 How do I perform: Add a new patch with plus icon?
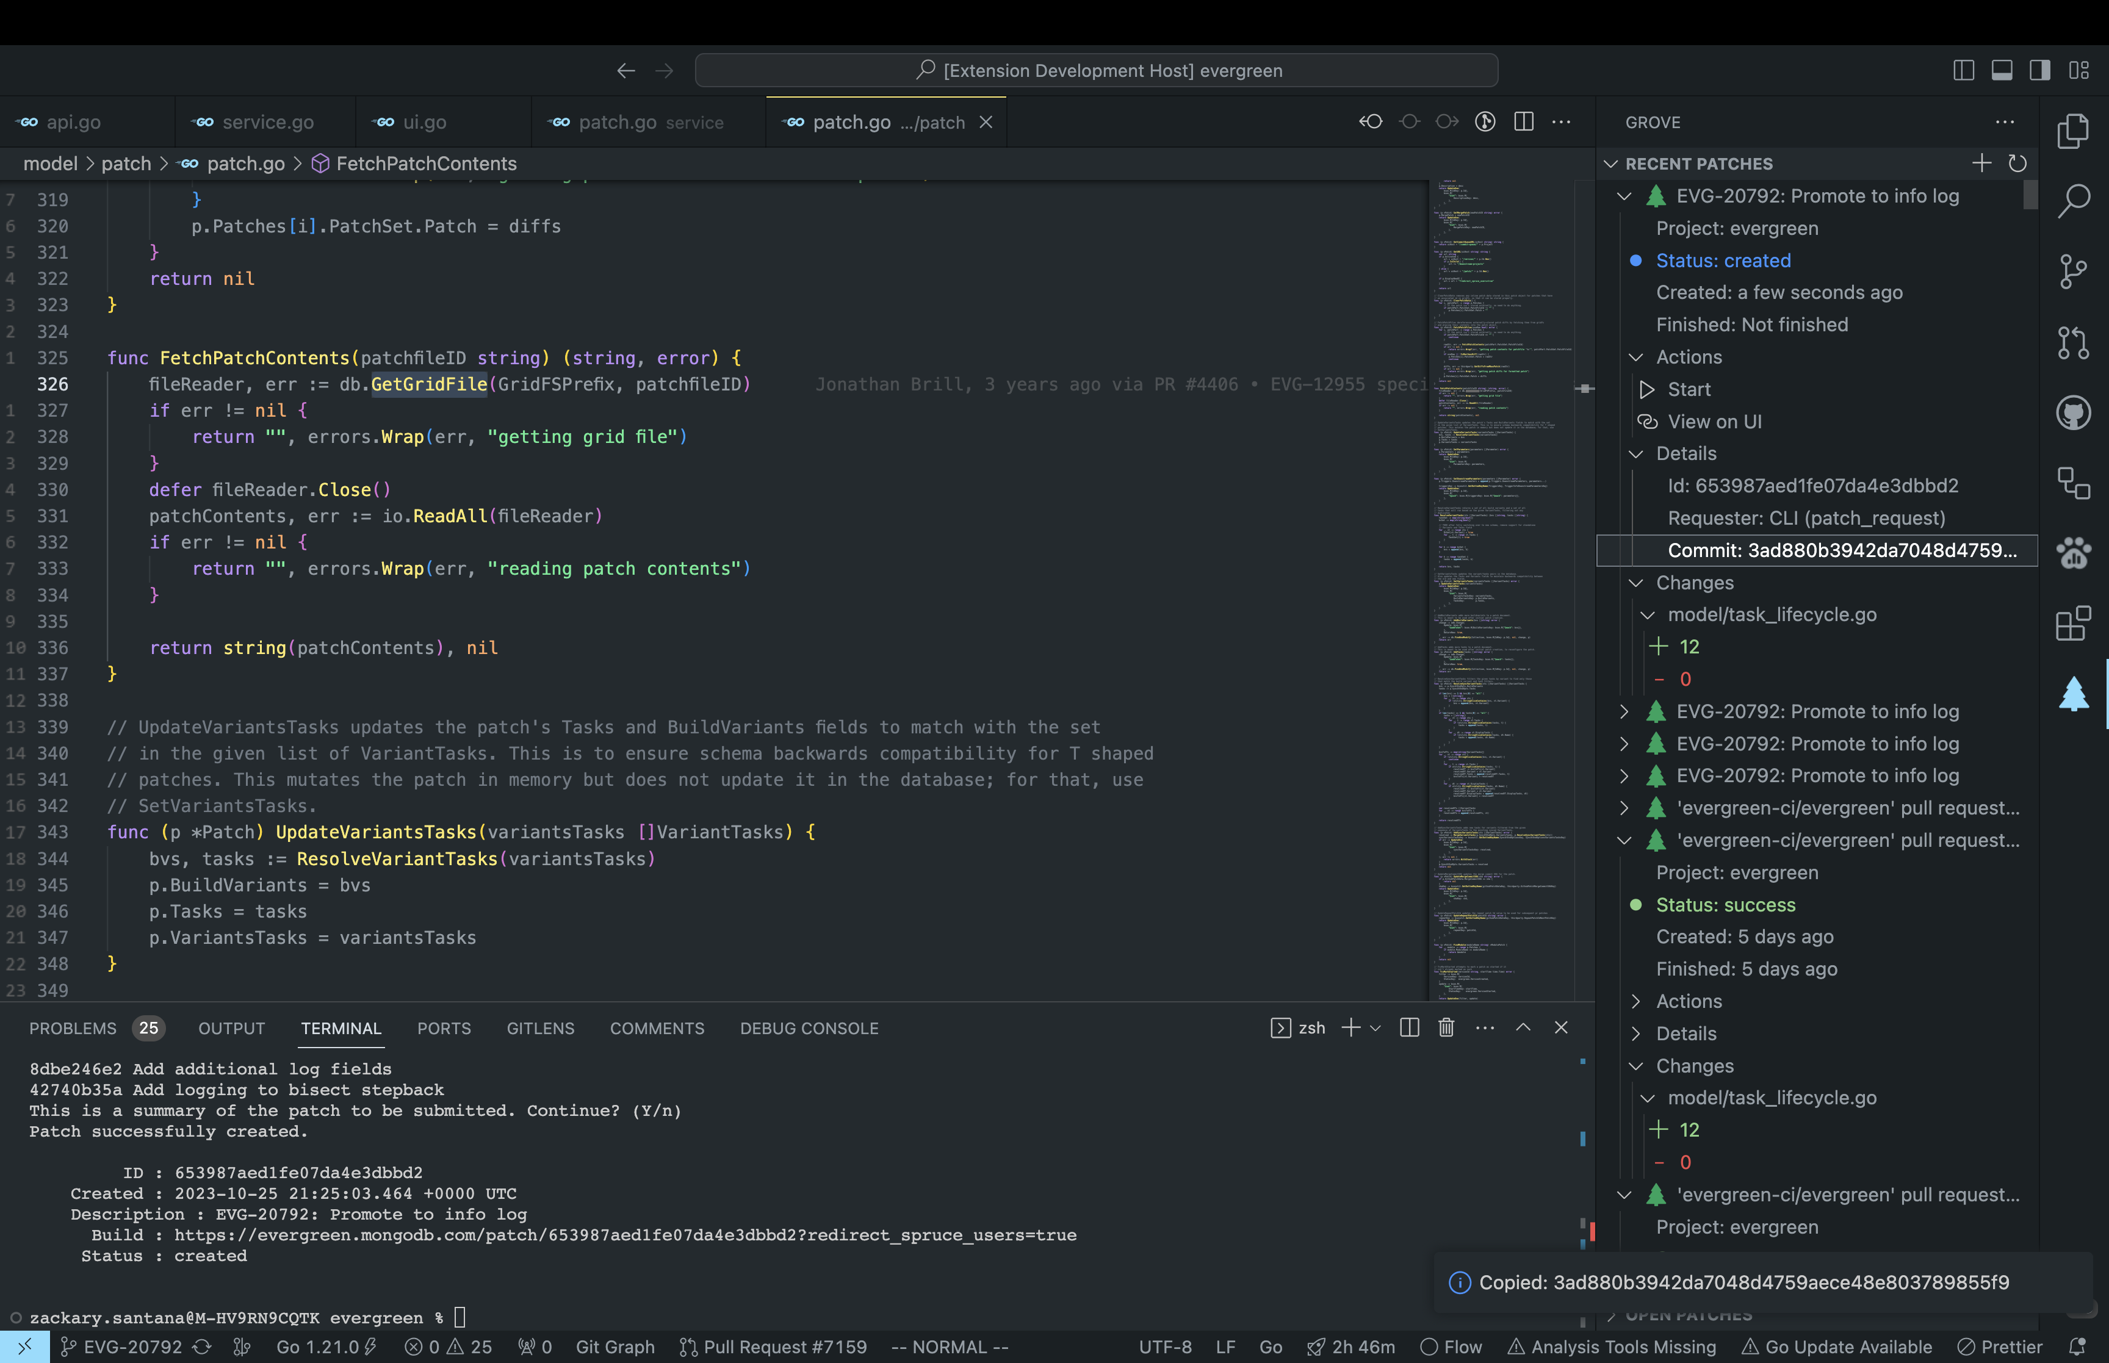click(1981, 164)
